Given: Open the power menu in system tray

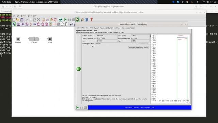Looking at the screenshot, I should coord(215,2).
